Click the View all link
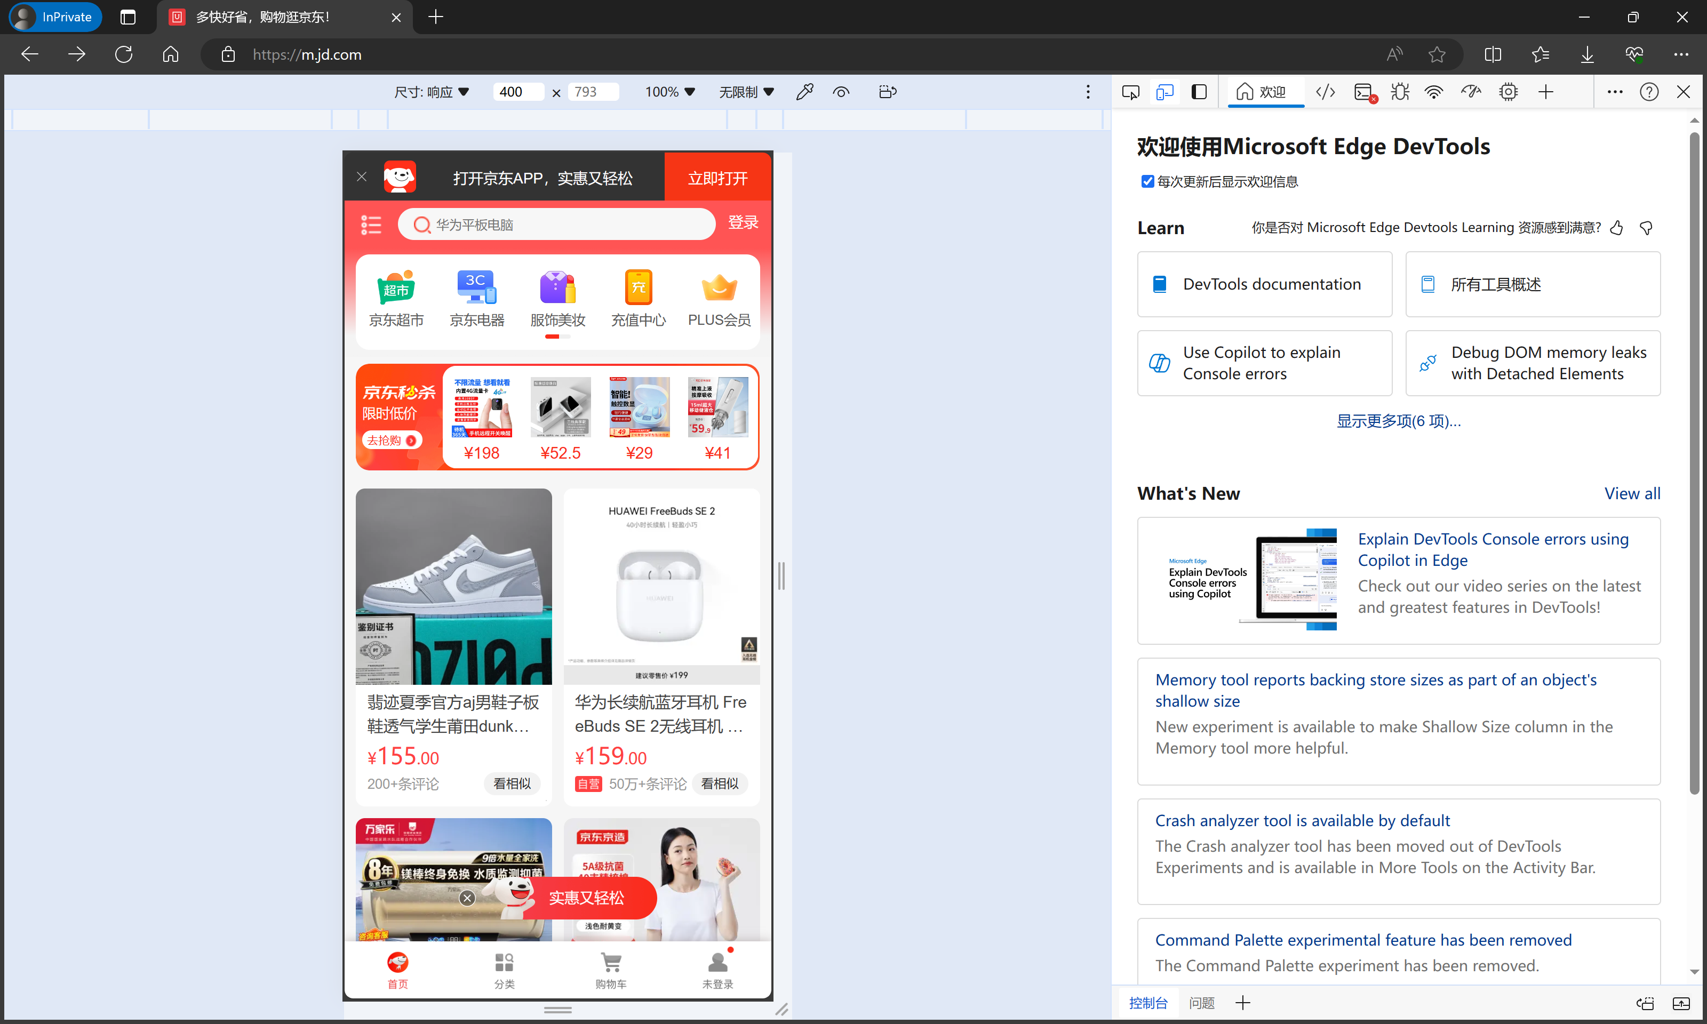This screenshot has width=1707, height=1024. tap(1632, 493)
